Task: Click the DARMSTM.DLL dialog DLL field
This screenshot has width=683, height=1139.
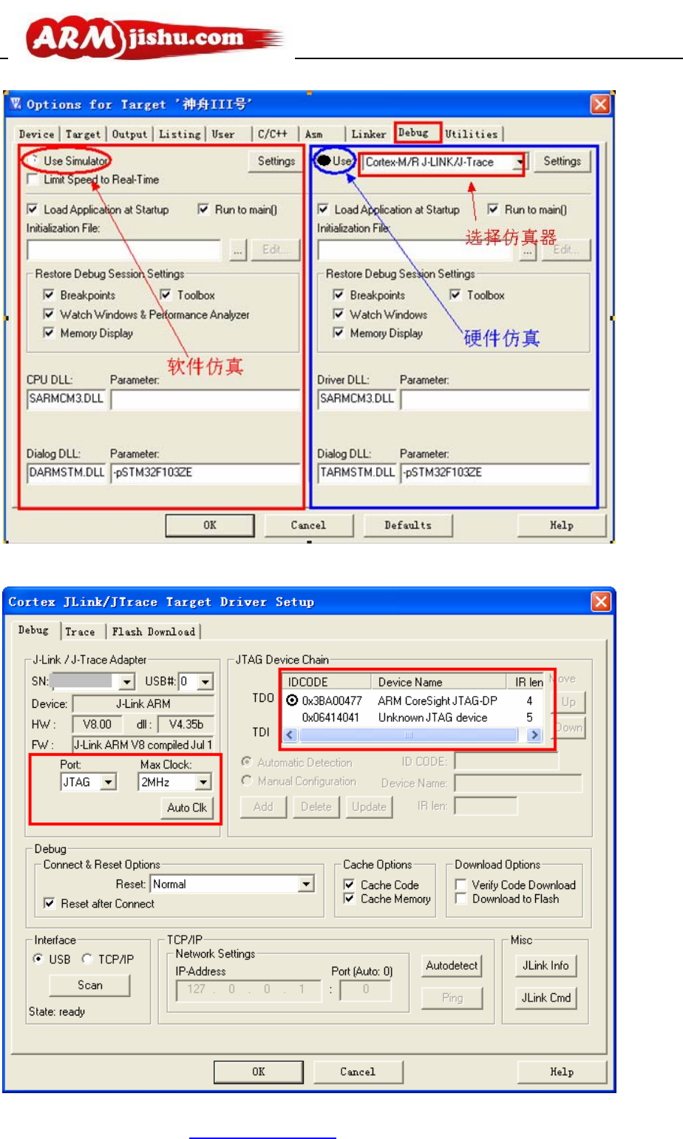Action: click(67, 473)
